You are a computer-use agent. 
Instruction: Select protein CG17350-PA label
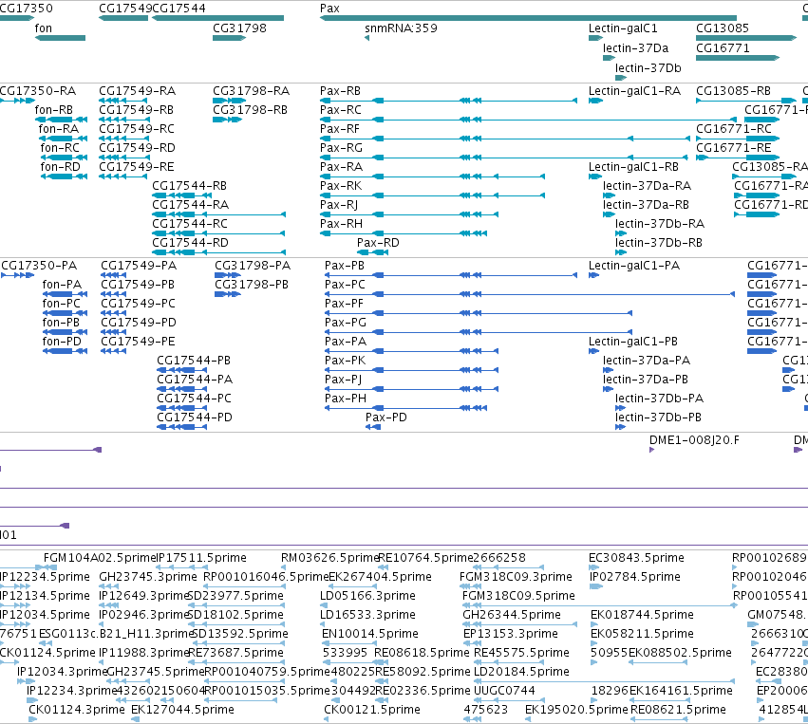pos(39,266)
